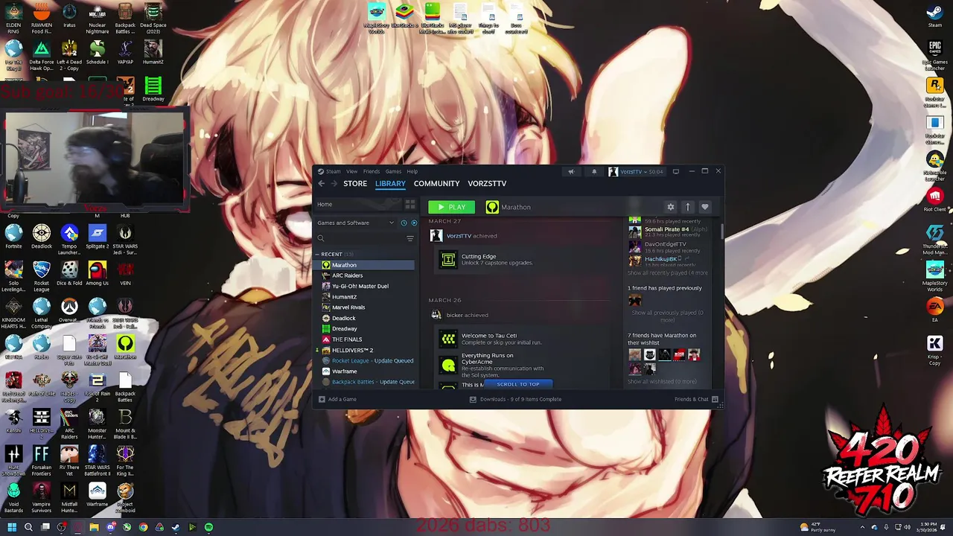The image size is (953, 536).
Task: Open ELDEN RING desktop shortcut
Action: [x=13, y=18]
